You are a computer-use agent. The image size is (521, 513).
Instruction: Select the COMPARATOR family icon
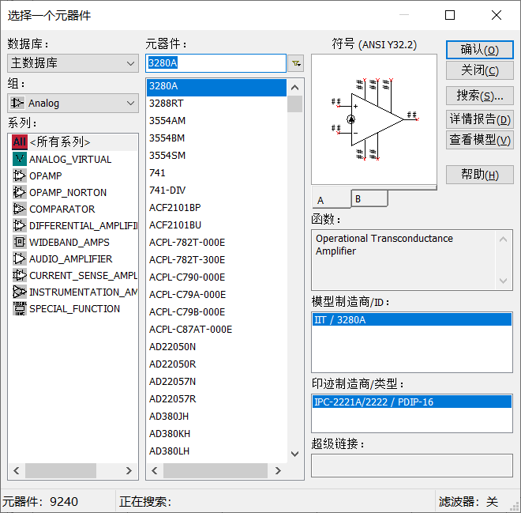(20, 209)
